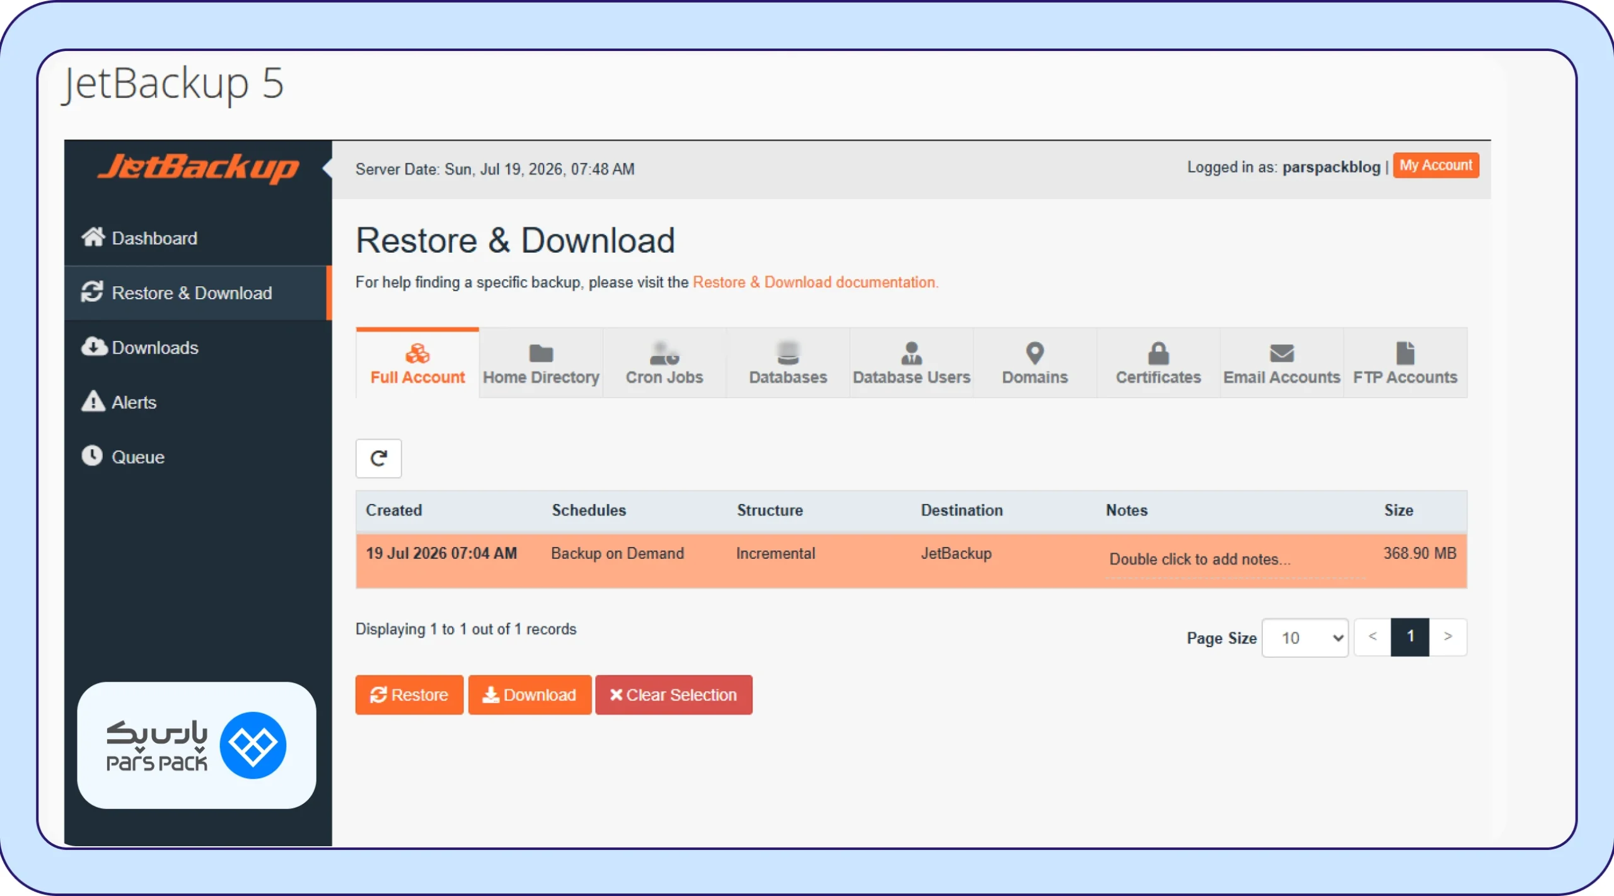
Task: Switch to the Certificates tab
Action: pos(1159,363)
